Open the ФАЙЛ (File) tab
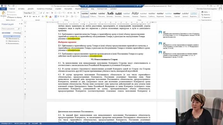The width and height of the screenshot is (223, 125). click(3, 9)
